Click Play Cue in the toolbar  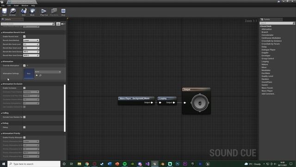[44, 12]
